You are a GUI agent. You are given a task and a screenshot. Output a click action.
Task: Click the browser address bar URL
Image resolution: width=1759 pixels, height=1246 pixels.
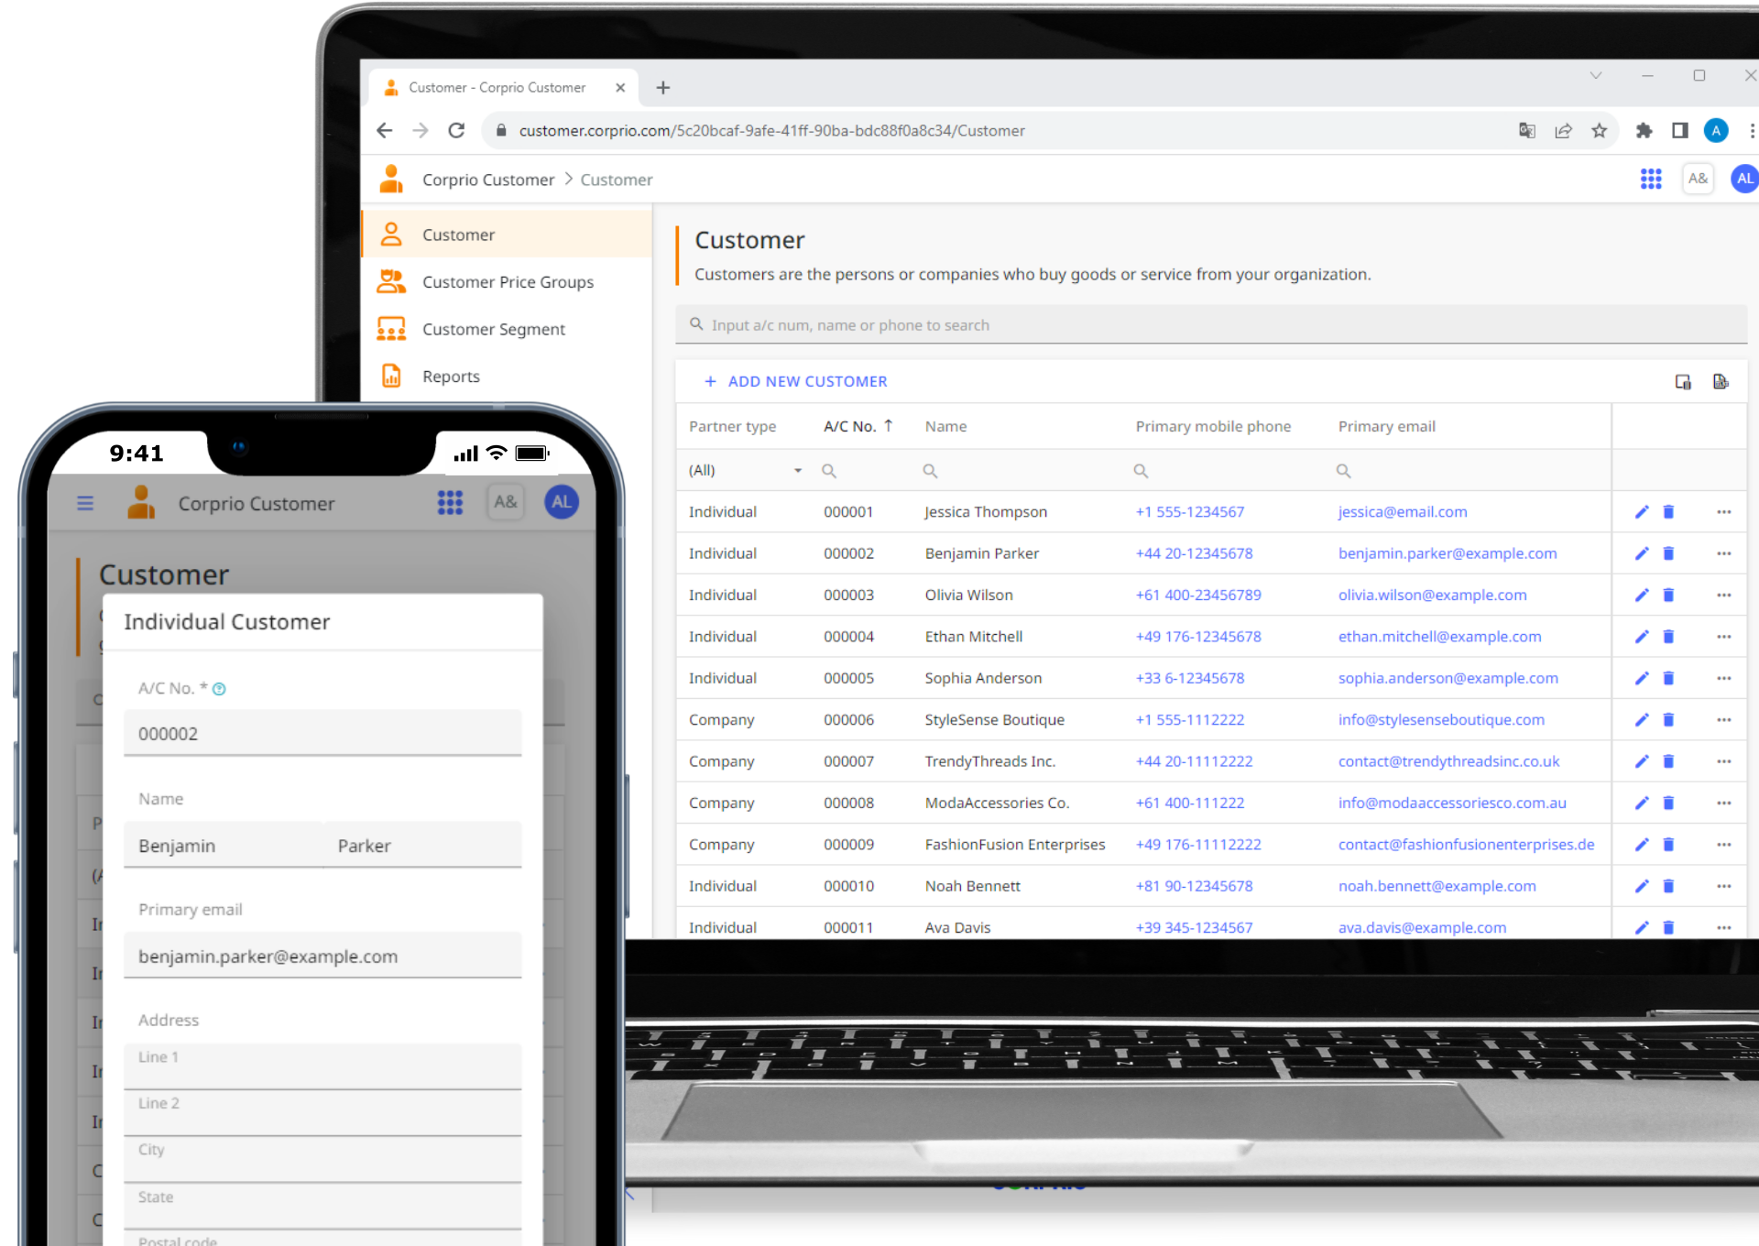pyautogui.click(x=772, y=131)
